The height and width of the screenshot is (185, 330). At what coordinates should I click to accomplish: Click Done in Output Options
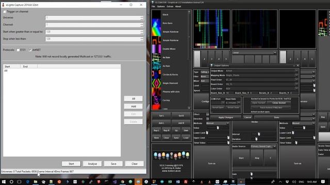276,118
